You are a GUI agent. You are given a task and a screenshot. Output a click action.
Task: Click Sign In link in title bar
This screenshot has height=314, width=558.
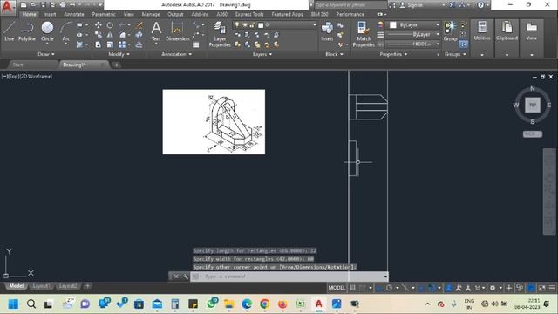(416, 5)
